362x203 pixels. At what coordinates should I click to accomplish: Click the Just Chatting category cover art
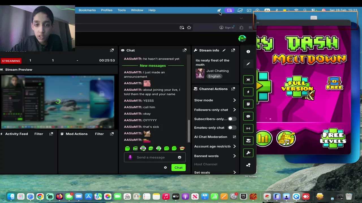(200, 73)
